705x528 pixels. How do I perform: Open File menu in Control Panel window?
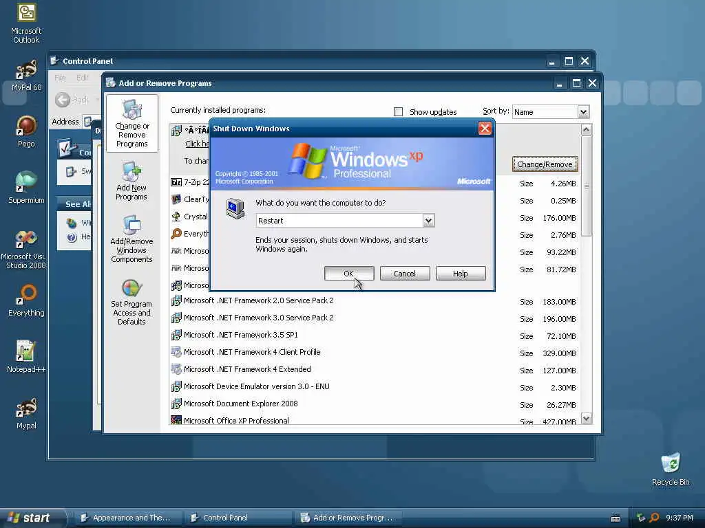(x=60, y=78)
